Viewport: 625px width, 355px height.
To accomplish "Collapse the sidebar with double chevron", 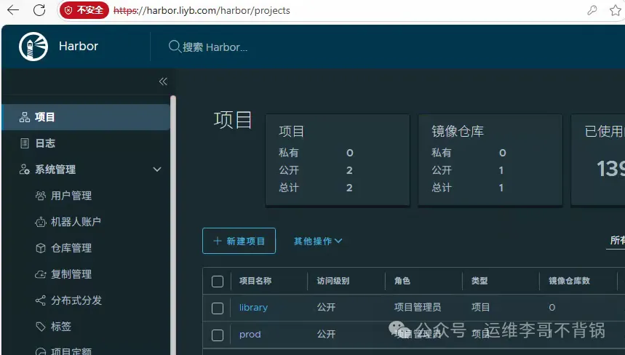I will pos(163,81).
